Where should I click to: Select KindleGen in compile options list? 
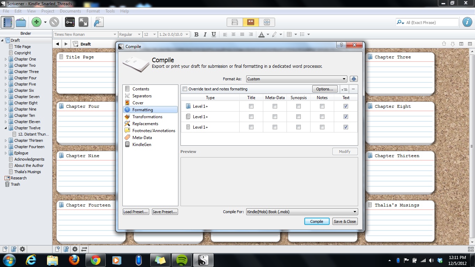pyautogui.click(x=142, y=145)
